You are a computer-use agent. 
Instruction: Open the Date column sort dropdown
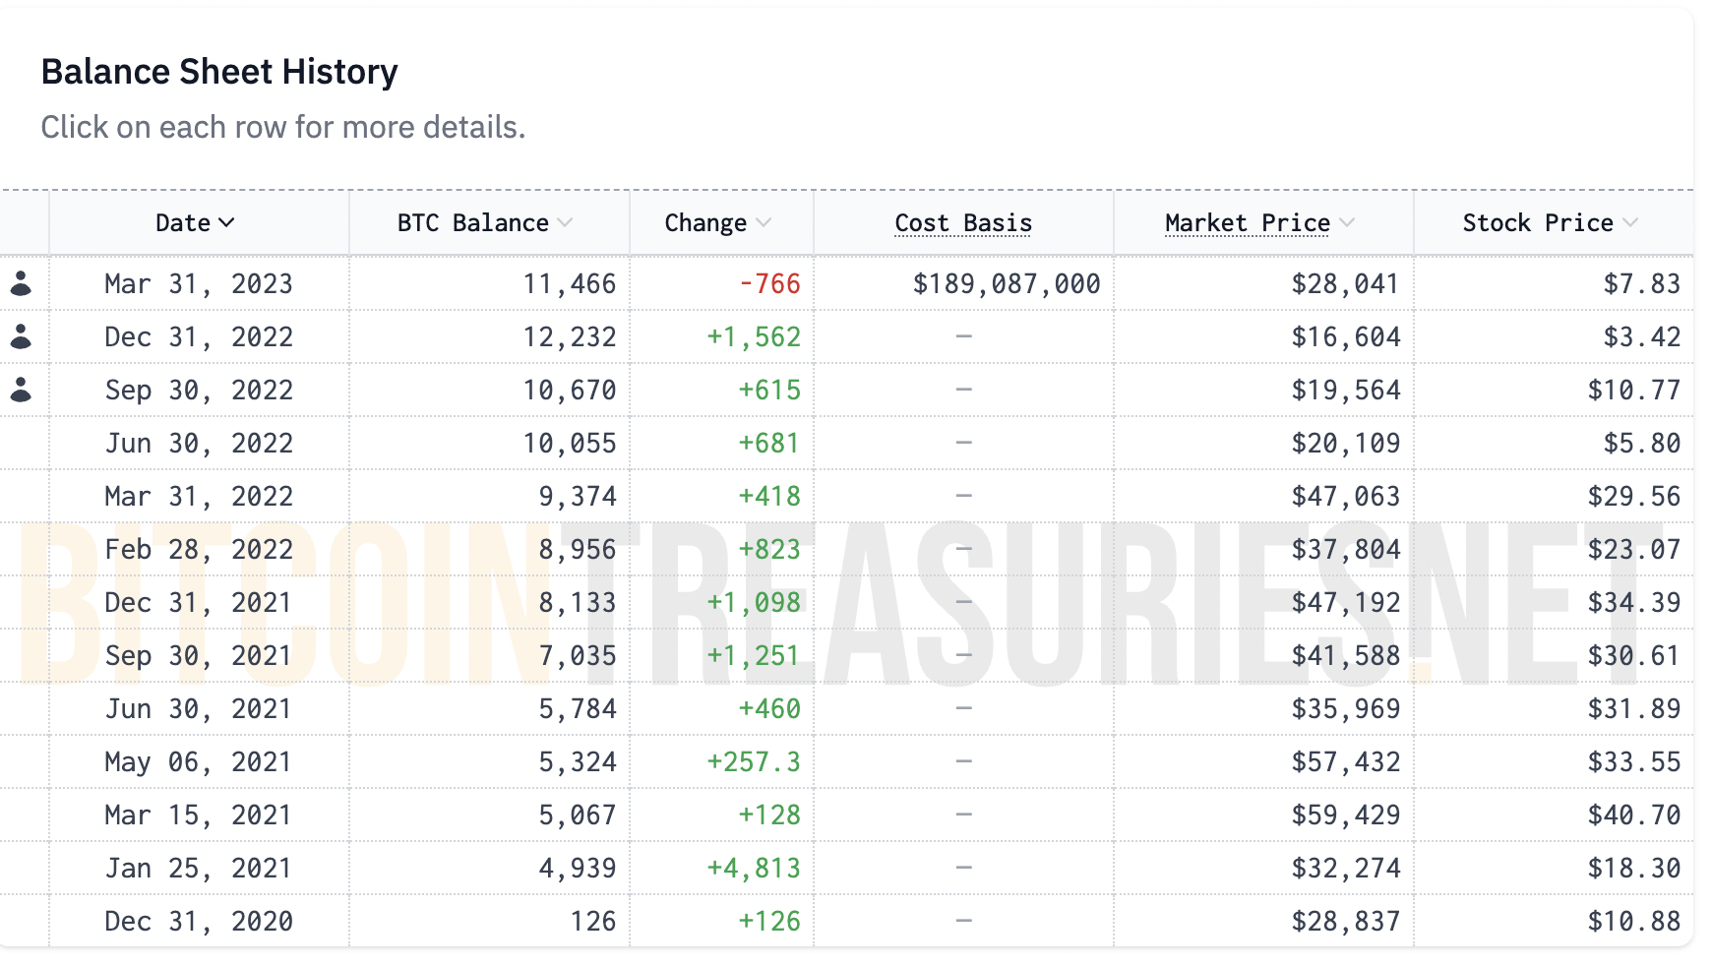[229, 223]
